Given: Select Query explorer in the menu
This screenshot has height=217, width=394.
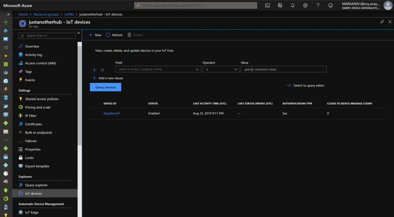Looking at the screenshot, I should (x=36, y=185).
